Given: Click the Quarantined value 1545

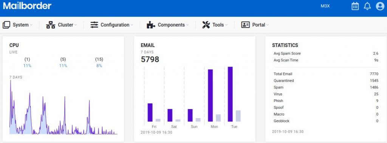Looking at the screenshot, I should point(374,81).
